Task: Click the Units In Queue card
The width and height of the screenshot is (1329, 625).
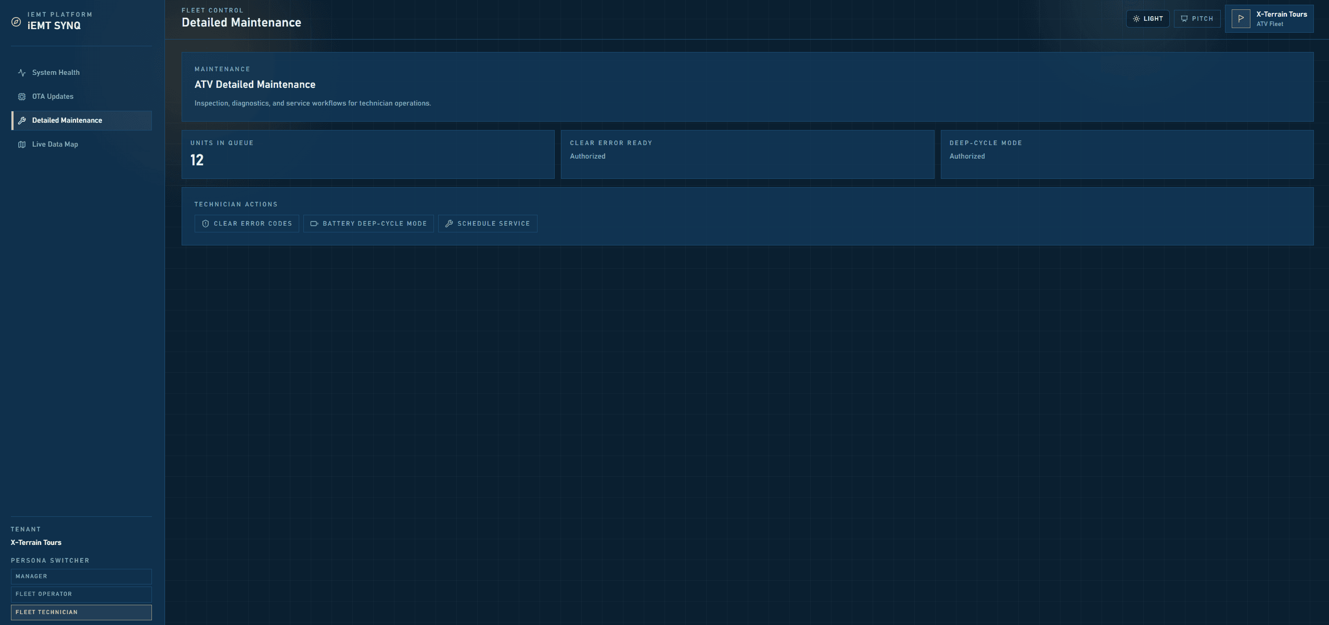Action: [367, 154]
